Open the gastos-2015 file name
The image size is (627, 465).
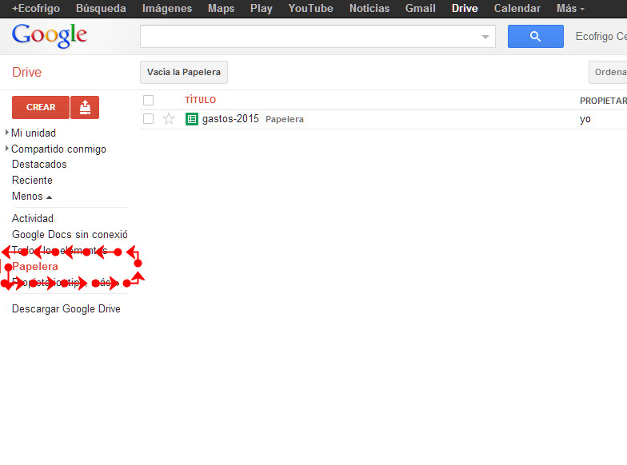(x=230, y=118)
